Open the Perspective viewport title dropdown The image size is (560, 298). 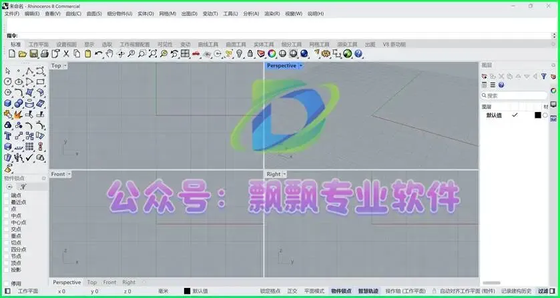(x=301, y=66)
